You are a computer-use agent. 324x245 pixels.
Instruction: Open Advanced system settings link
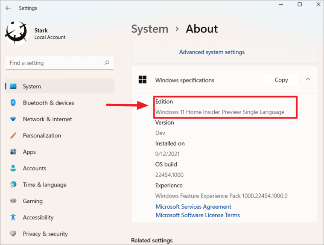212,52
